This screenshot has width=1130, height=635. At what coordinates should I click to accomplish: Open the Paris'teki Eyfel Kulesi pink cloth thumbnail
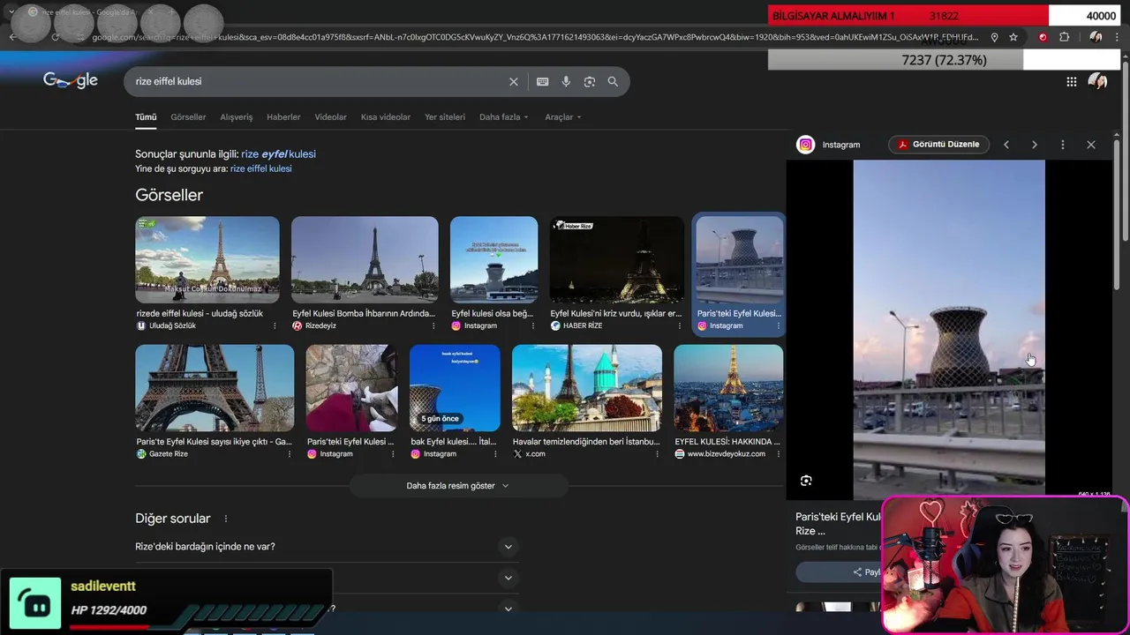351,388
